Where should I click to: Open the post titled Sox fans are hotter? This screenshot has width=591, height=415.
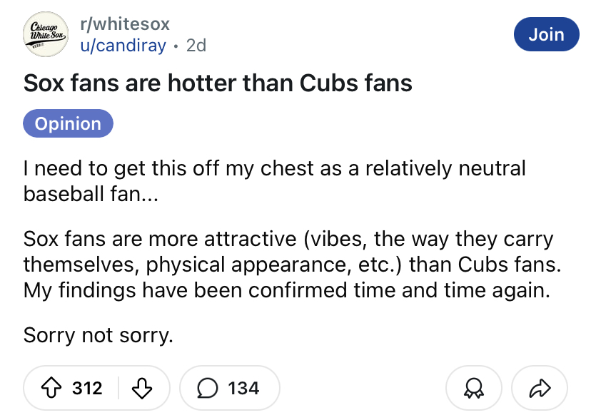pyautogui.click(x=218, y=83)
